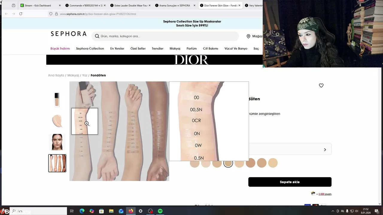383x215 pixels.
Task: Open File Explorer from the taskbar
Action: click(x=111, y=211)
